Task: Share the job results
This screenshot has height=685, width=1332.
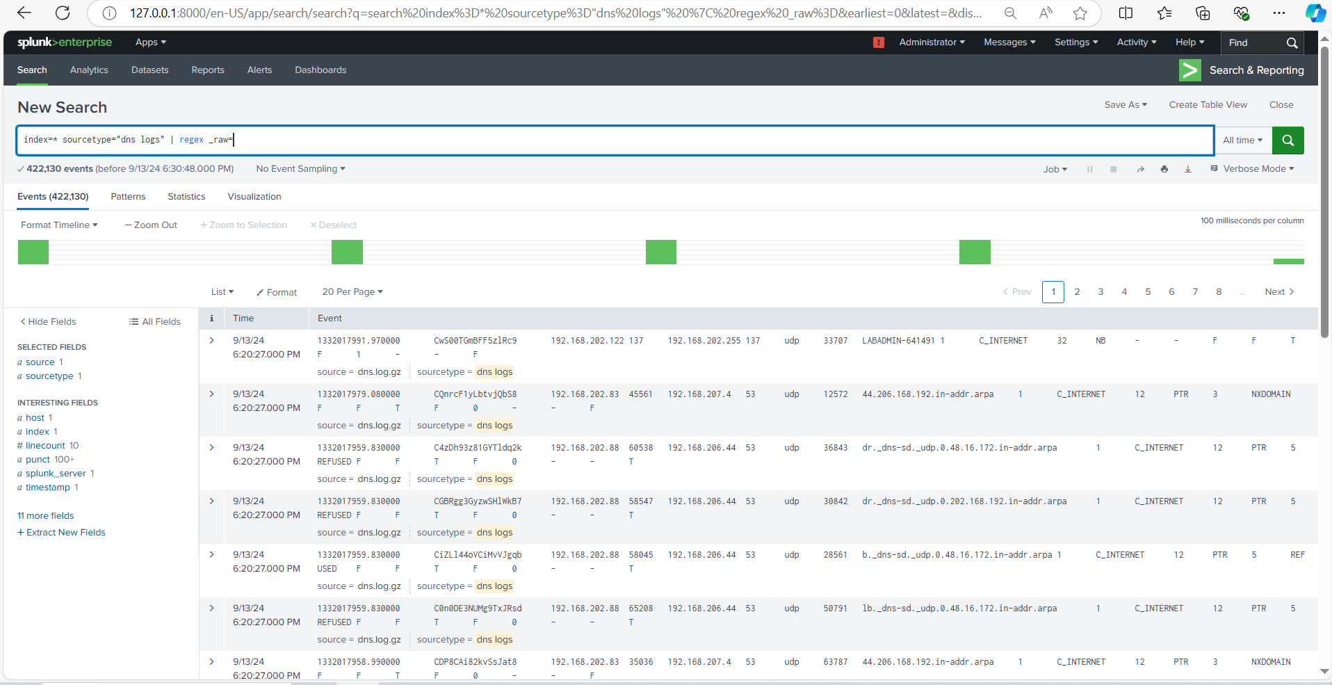Action: point(1140,168)
